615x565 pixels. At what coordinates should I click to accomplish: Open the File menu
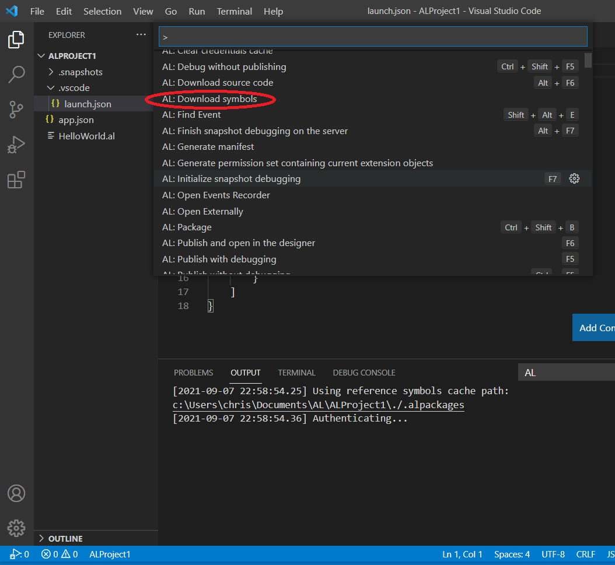[37, 11]
